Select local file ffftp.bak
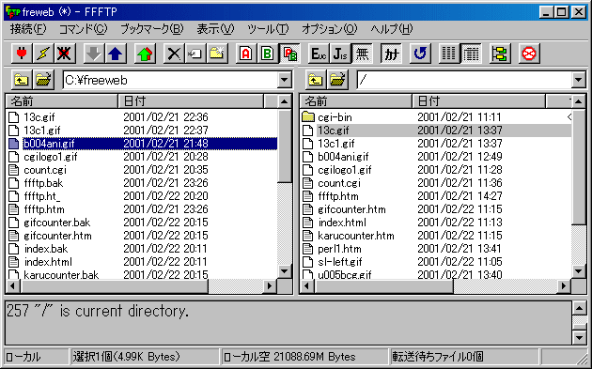 click(x=43, y=183)
